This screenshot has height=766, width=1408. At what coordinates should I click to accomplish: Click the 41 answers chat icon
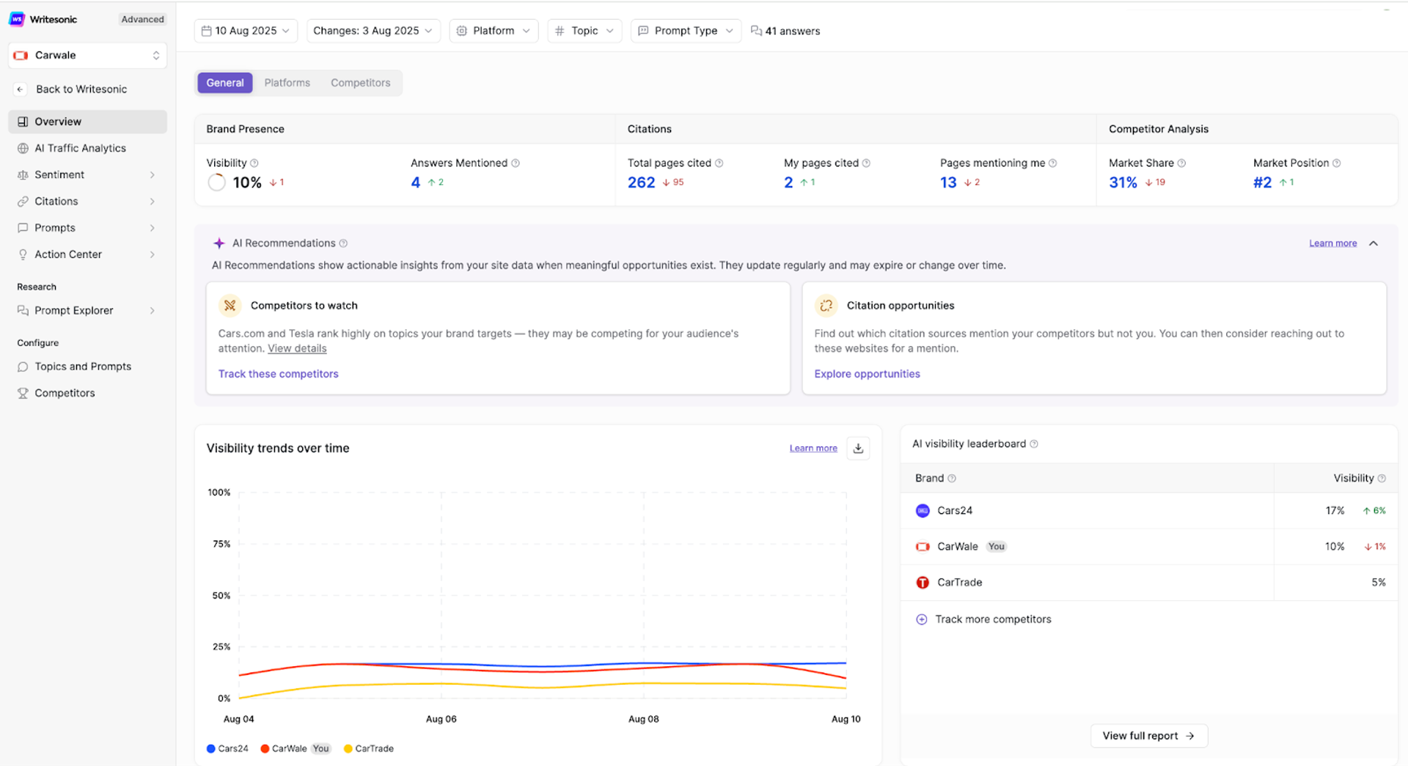click(756, 31)
